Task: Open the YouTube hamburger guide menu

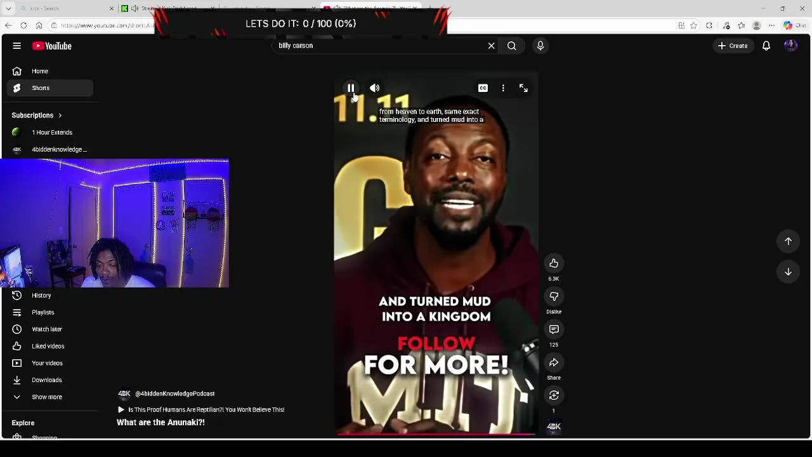Action: [17, 46]
